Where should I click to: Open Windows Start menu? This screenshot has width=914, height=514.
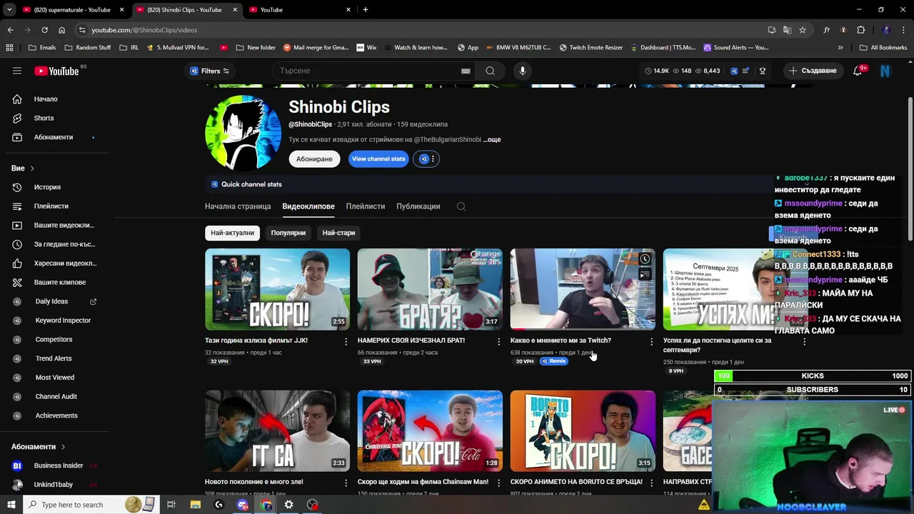[x=11, y=505]
